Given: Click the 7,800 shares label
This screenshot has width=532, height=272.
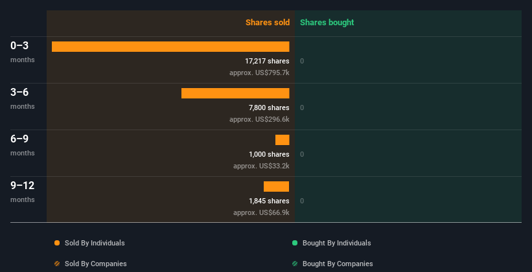Looking at the screenshot, I should tap(269, 108).
